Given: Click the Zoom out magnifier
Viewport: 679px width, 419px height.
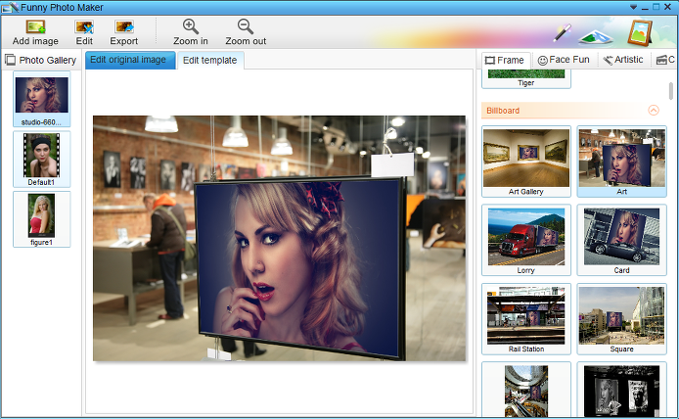Looking at the screenshot, I should (246, 26).
